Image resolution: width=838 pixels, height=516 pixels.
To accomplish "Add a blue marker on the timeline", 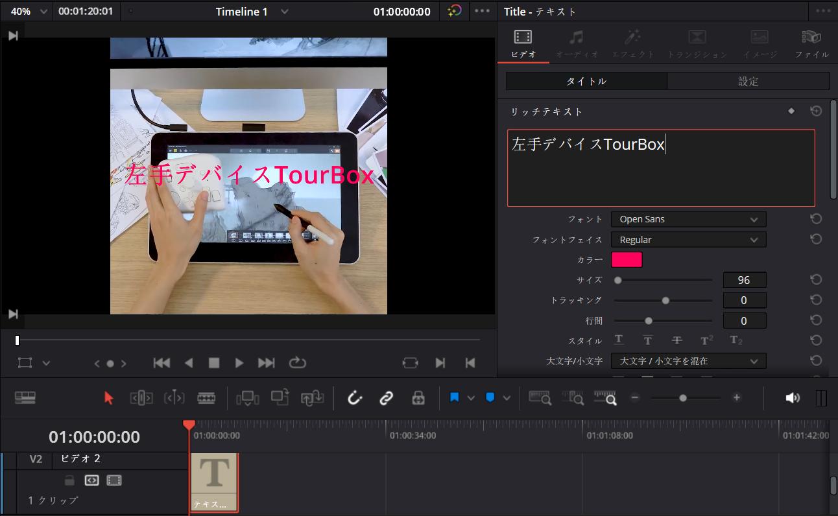I will click(490, 398).
